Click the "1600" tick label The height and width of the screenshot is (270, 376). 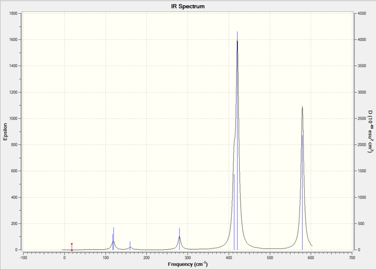14,40
